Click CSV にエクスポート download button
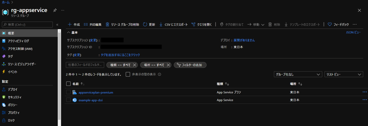This screenshot has height=126, width=368. pyautogui.click(x=173, y=25)
